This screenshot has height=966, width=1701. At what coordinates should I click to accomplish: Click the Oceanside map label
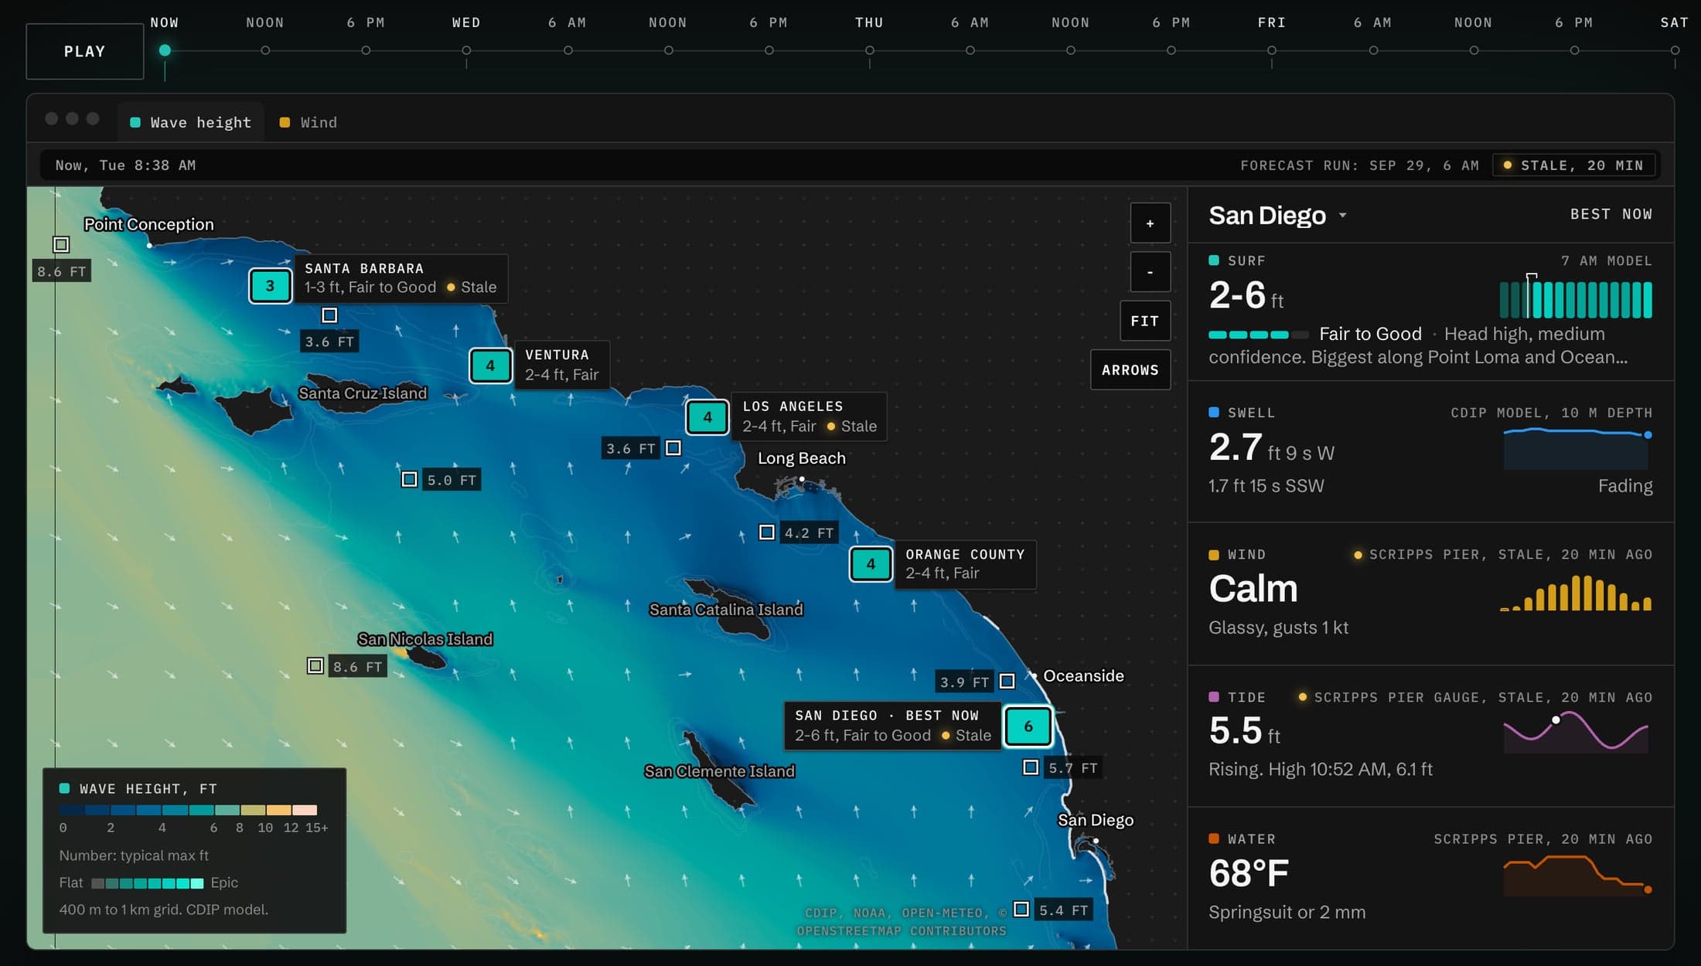[x=1083, y=676]
